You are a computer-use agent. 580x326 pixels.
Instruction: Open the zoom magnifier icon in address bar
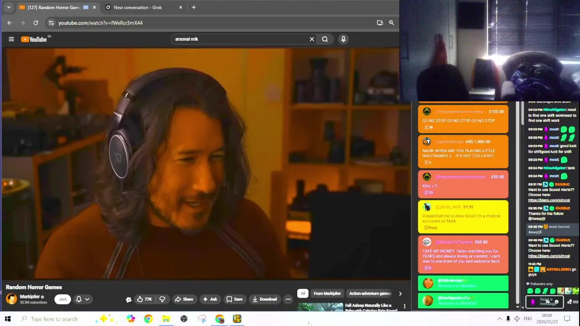[x=391, y=23]
